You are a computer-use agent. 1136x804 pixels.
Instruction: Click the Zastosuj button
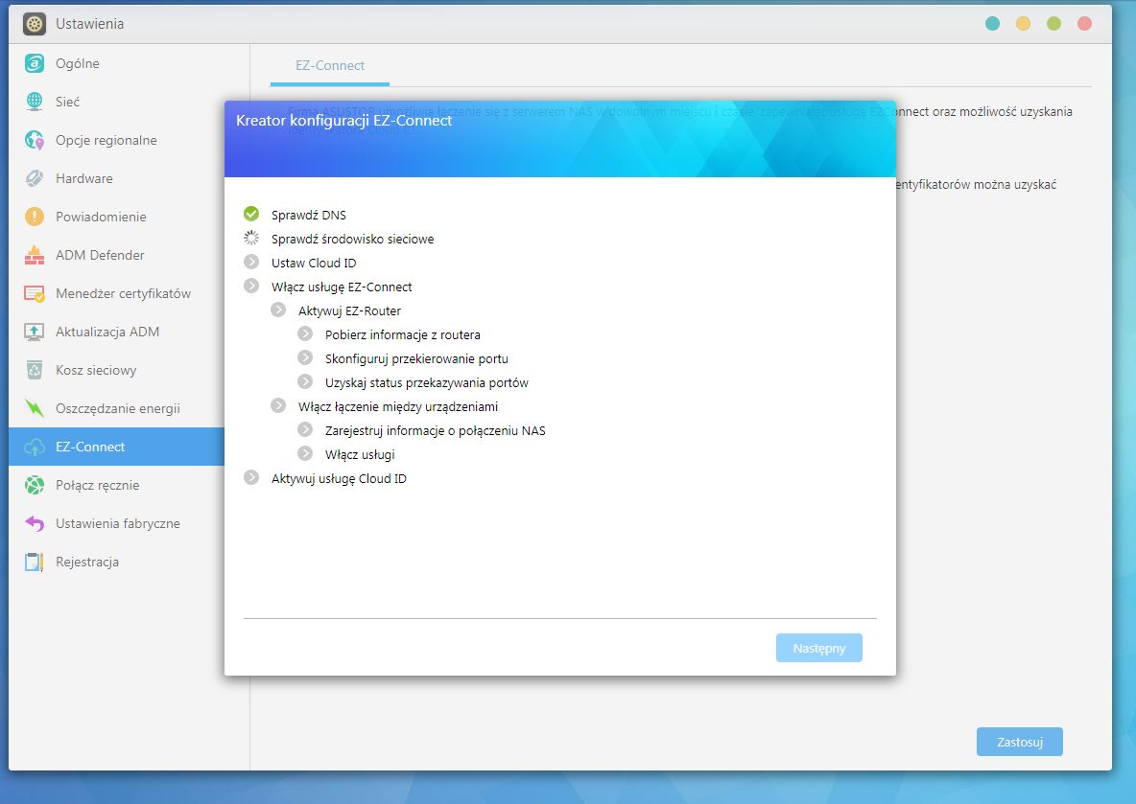1019,742
